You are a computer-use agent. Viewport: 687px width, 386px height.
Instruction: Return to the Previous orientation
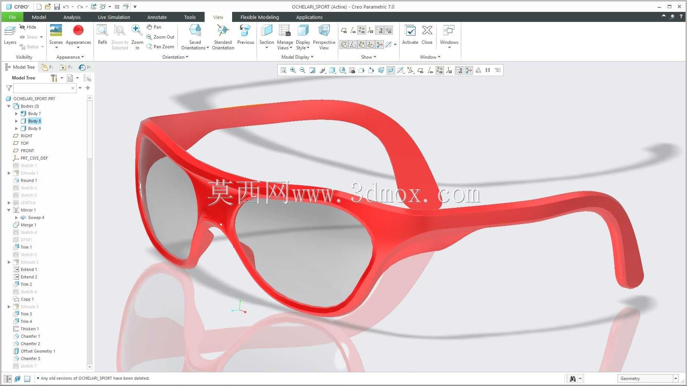click(x=245, y=35)
